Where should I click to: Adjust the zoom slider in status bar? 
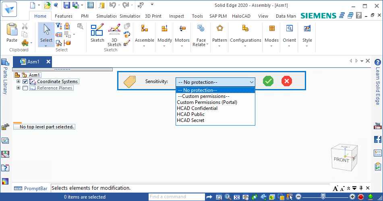pyautogui.click(x=323, y=197)
